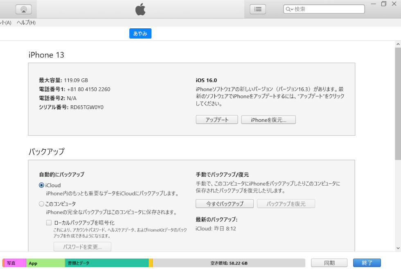
Task: Click into the 検索 search field
Action: coord(327,9)
